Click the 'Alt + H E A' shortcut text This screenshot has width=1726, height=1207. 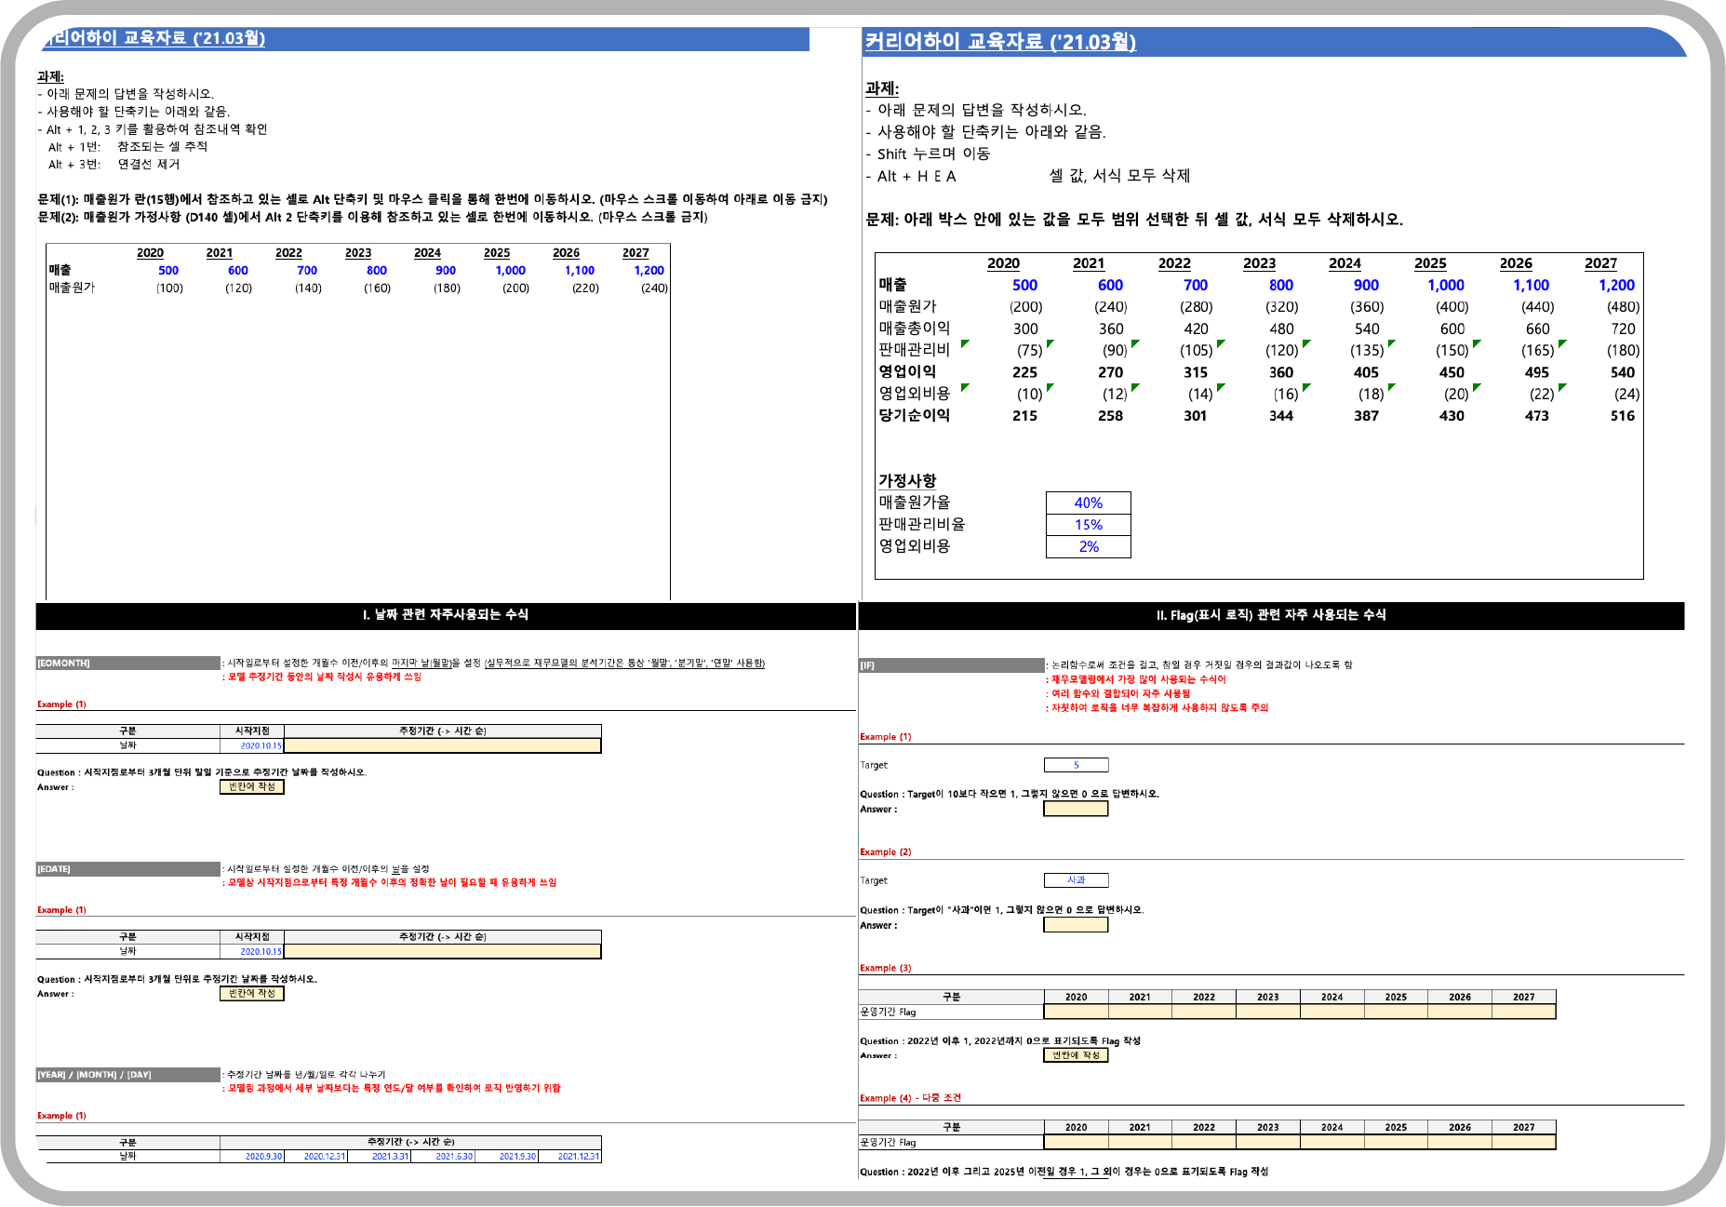click(917, 176)
